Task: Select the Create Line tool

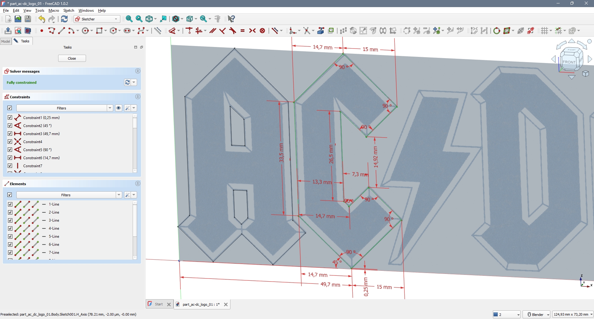Action: (x=62, y=31)
